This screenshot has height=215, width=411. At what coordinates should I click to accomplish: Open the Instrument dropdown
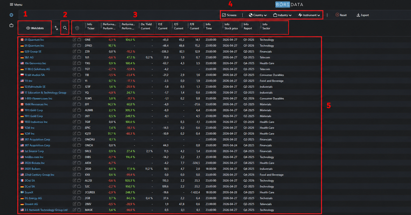[309, 15]
